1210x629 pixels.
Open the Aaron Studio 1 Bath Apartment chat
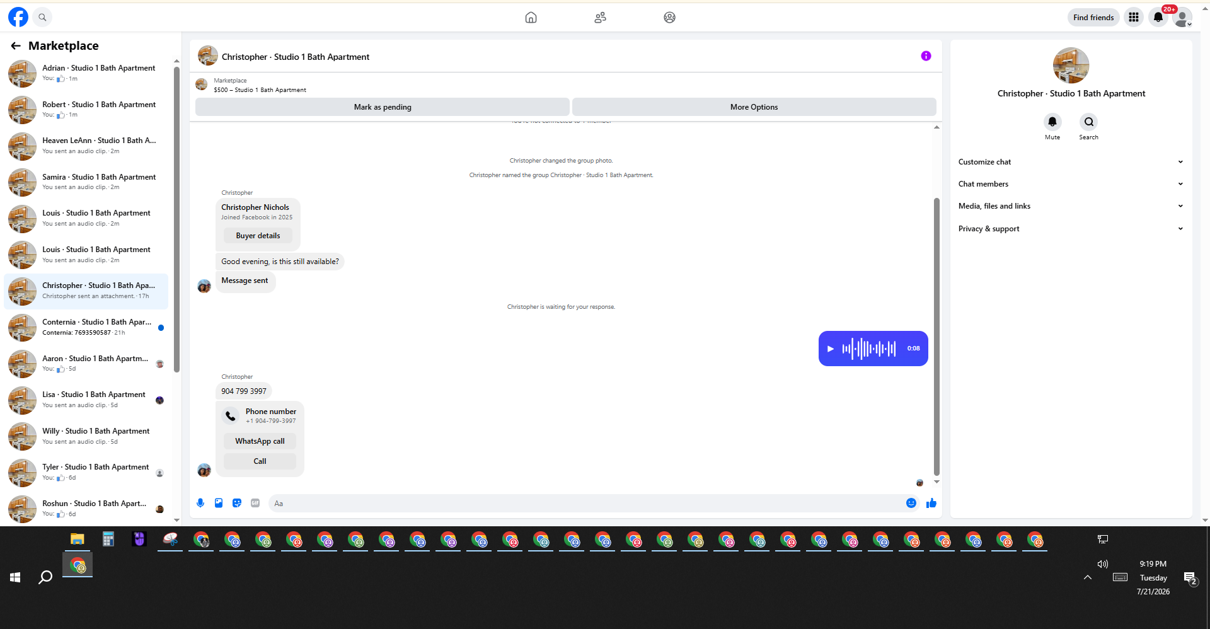pyautogui.click(x=86, y=364)
